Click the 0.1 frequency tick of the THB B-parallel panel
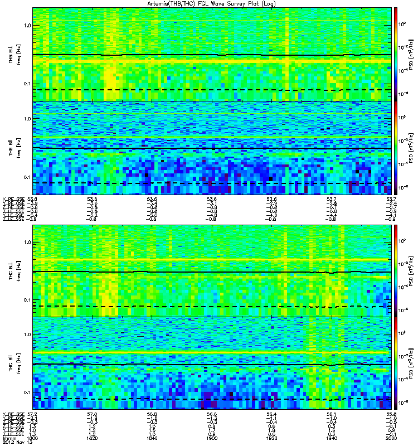 pos(27,177)
